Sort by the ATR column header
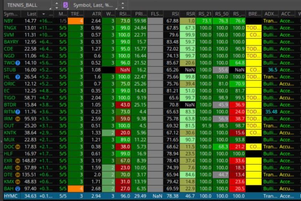 [93, 14]
